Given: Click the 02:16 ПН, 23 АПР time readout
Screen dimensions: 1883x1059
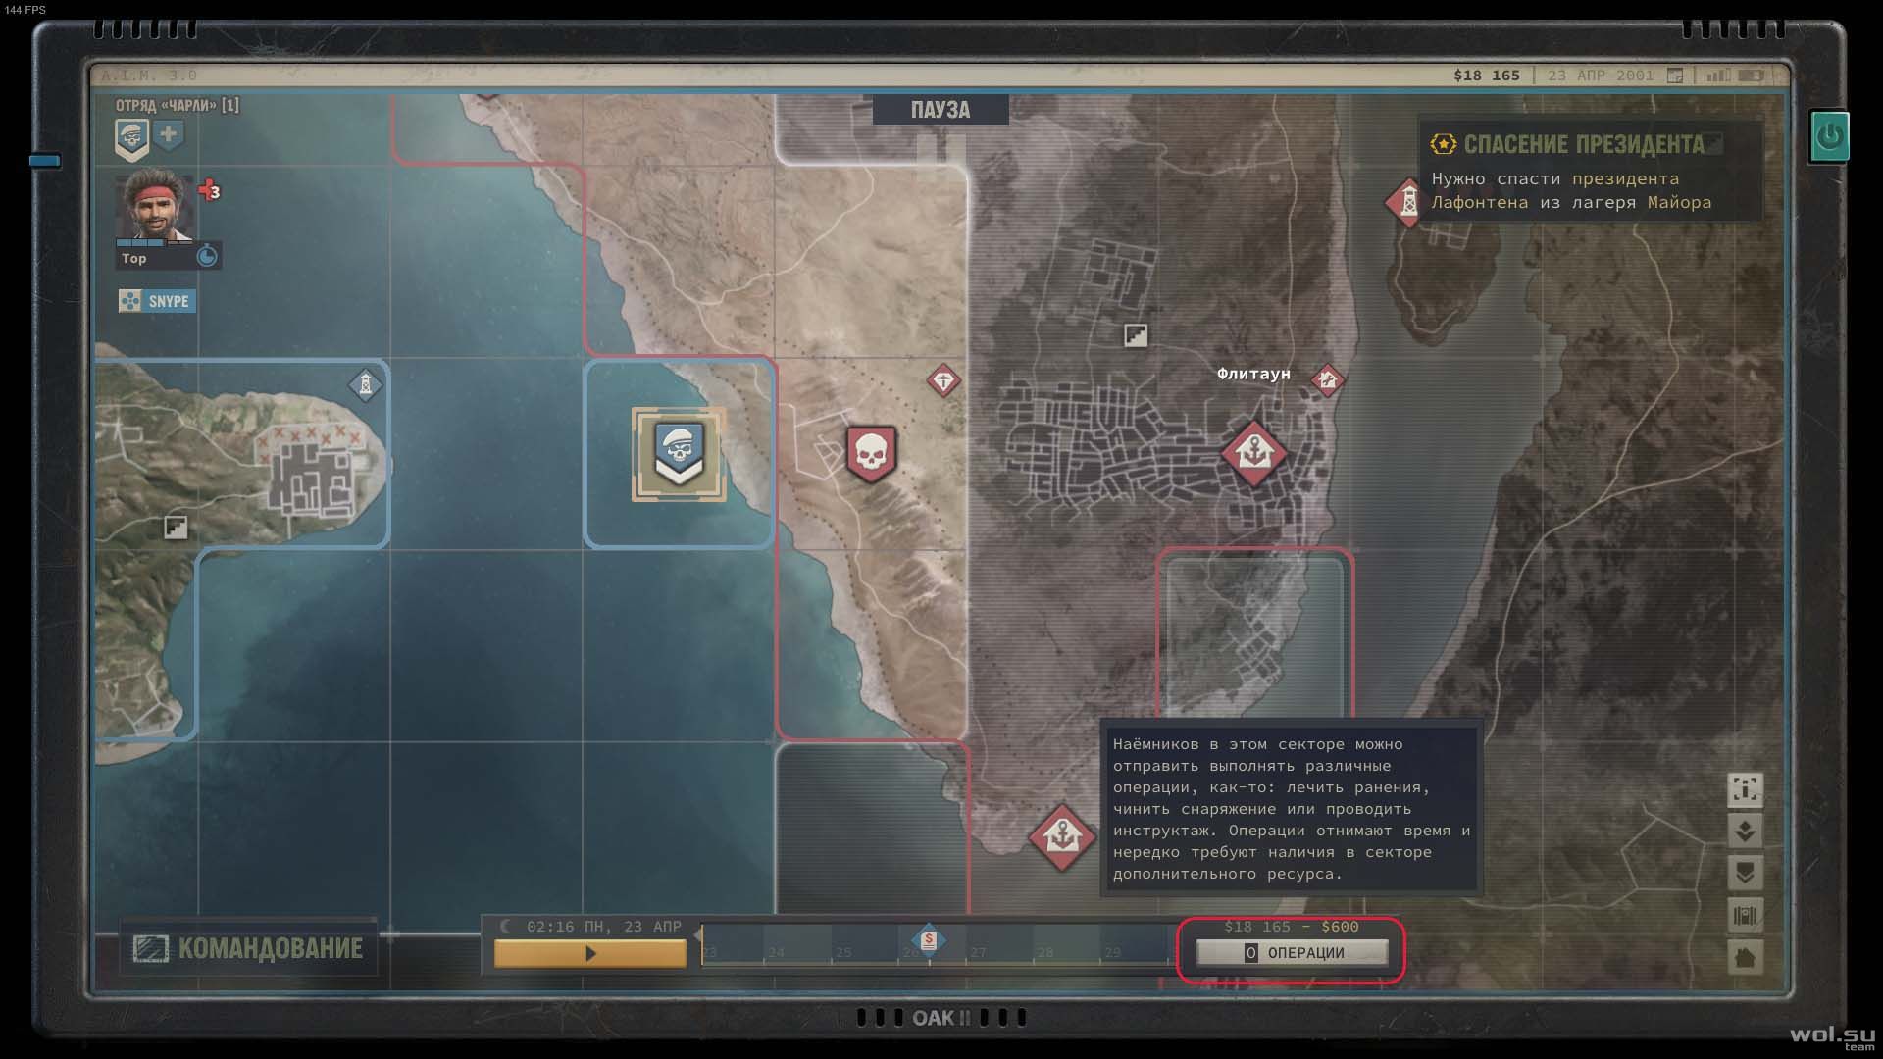Looking at the screenshot, I should [x=604, y=927].
